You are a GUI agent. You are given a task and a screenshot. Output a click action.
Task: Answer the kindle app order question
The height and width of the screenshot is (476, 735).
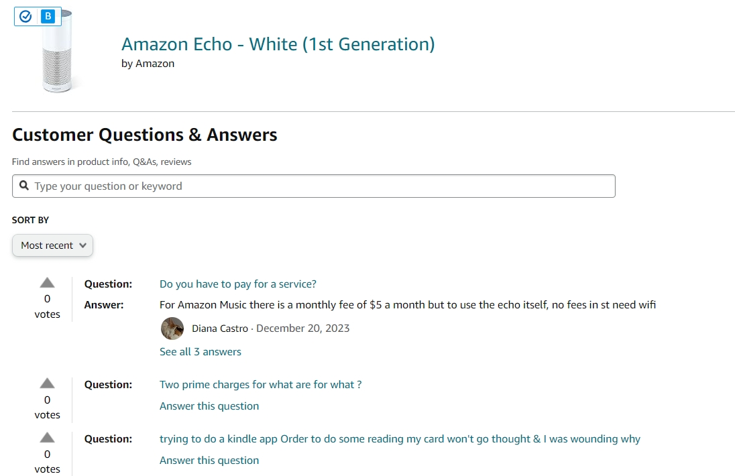tap(209, 461)
